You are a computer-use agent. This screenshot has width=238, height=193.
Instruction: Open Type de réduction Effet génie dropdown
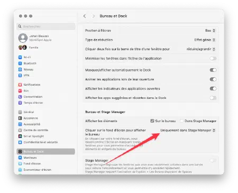tap(205, 40)
